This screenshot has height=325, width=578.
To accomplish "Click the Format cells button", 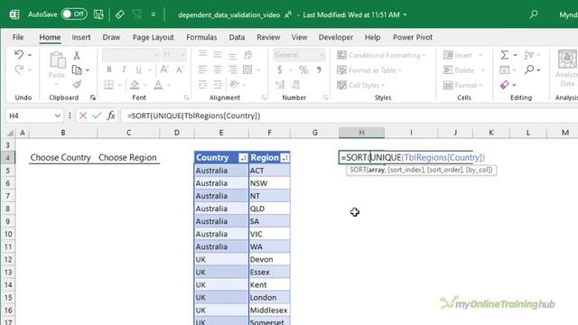I will click(463, 85).
